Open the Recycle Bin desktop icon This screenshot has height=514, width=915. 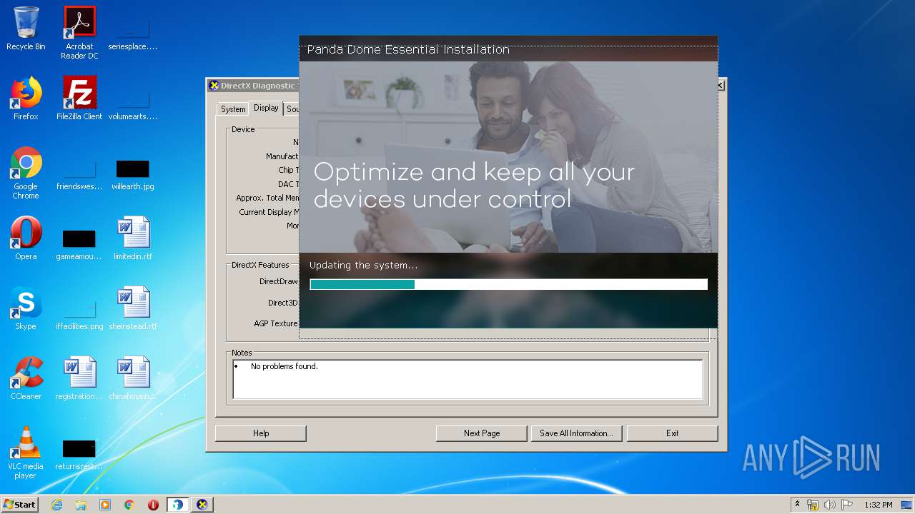click(26, 29)
